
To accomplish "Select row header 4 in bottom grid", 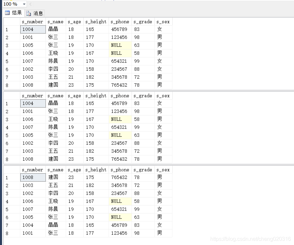I will (x=12, y=201).
